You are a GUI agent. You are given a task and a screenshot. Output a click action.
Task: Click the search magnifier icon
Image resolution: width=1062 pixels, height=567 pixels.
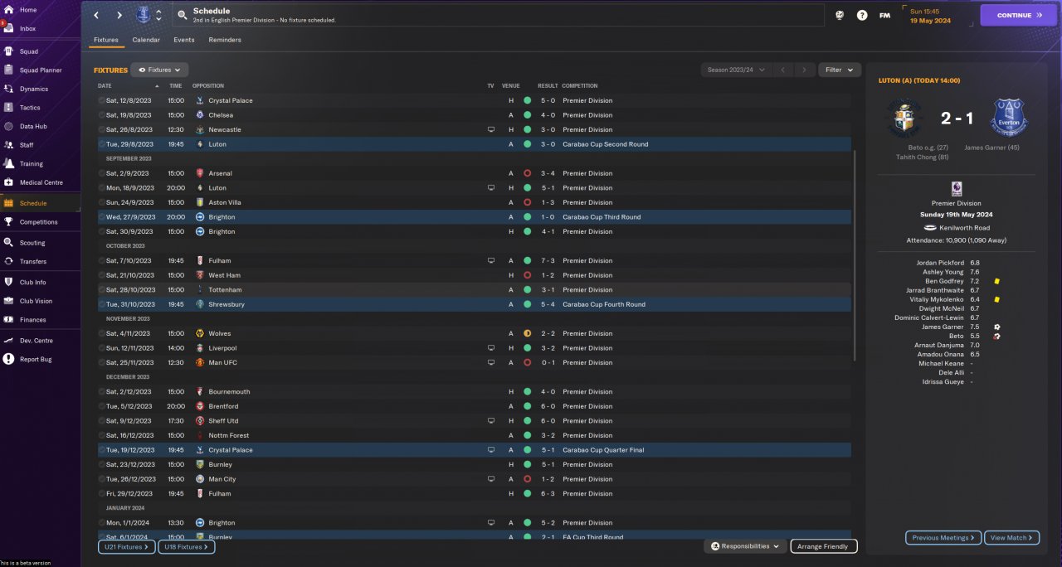coord(183,15)
